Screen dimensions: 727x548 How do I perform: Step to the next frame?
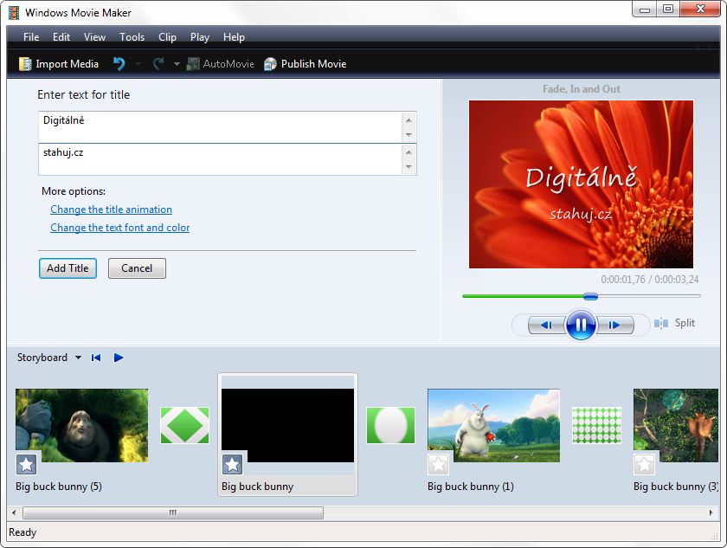(x=614, y=325)
